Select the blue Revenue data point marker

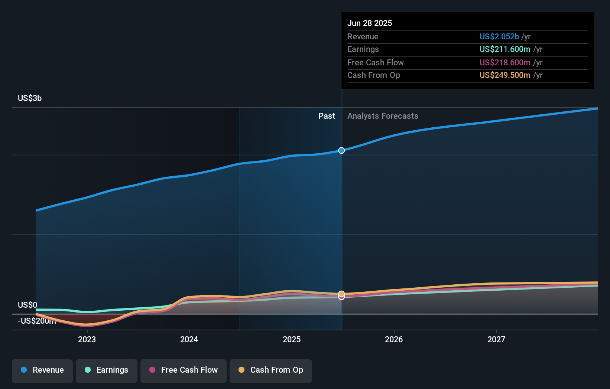tap(341, 150)
